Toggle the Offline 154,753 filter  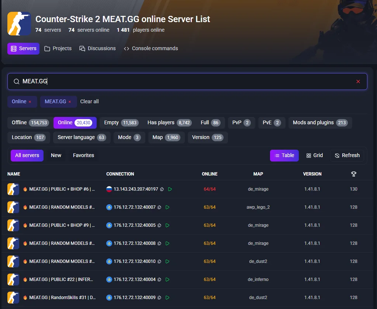tap(30, 123)
